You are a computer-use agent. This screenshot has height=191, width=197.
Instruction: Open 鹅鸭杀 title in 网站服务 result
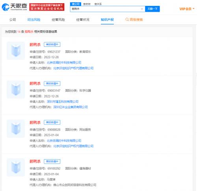35,122
